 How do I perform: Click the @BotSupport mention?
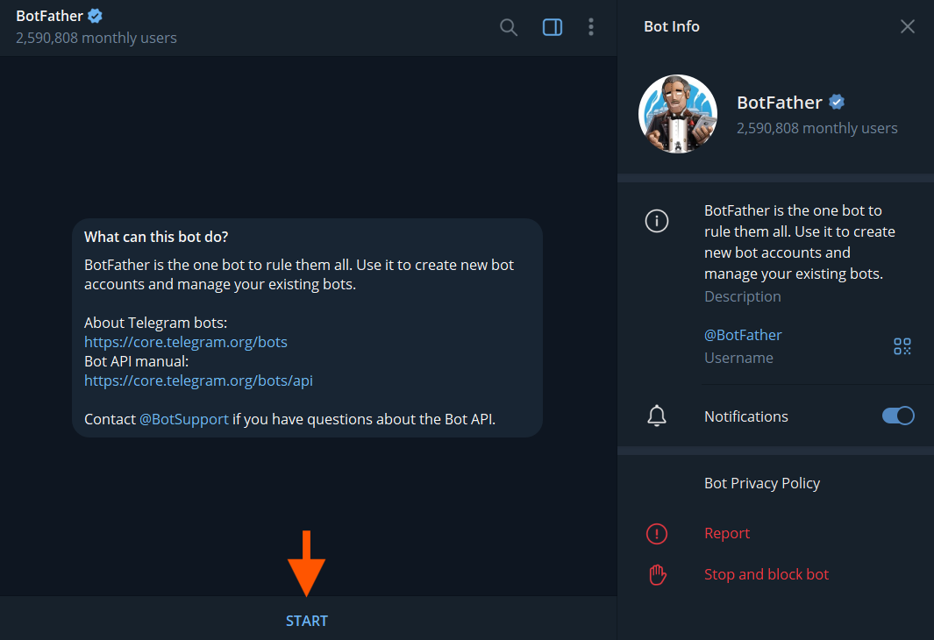(x=183, y=419)
